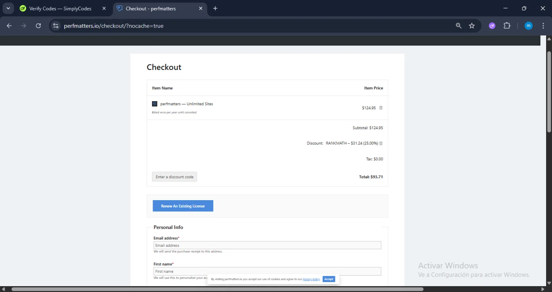Click 'RANKMATH – $31.24 (25.00%)' discount text
The height and width of the screenshot is (292, 552).
pyautogui.click(x=352, y=143)
